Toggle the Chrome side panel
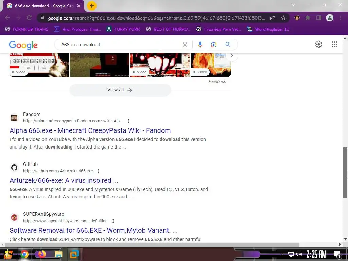 (319, 18)
